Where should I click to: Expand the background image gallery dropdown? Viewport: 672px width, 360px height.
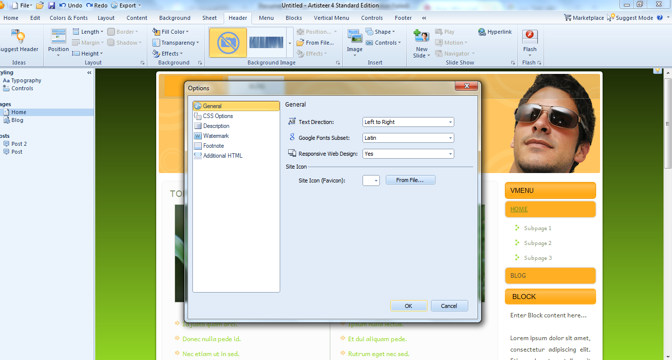[x=290, y=43]
